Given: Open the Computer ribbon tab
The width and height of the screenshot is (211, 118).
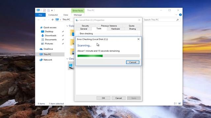Looking at the screenshot, I should 53,15.
